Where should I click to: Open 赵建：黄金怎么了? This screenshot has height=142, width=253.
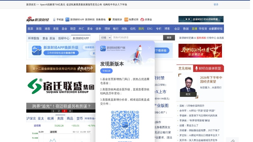pos(189,125)
